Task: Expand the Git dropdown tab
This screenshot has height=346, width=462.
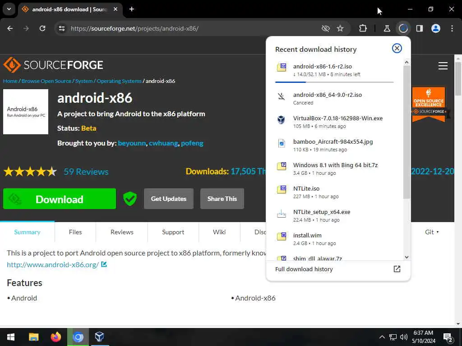Action: coord(432,232)
